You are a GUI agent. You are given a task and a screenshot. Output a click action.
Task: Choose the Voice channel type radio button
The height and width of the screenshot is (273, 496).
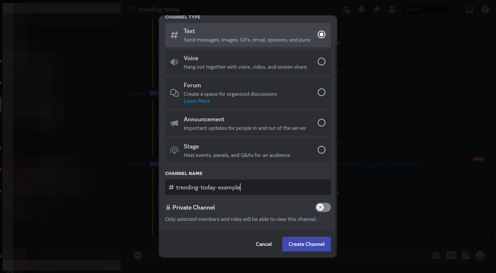pos(321,62)
